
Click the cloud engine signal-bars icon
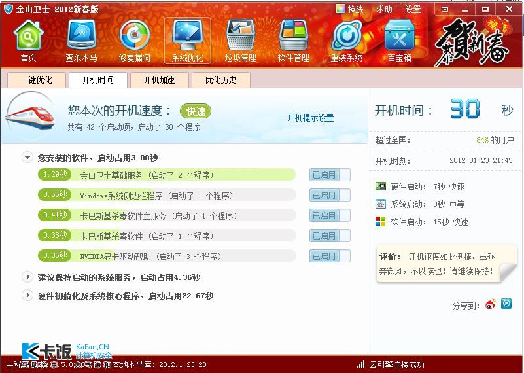(360, 364)
